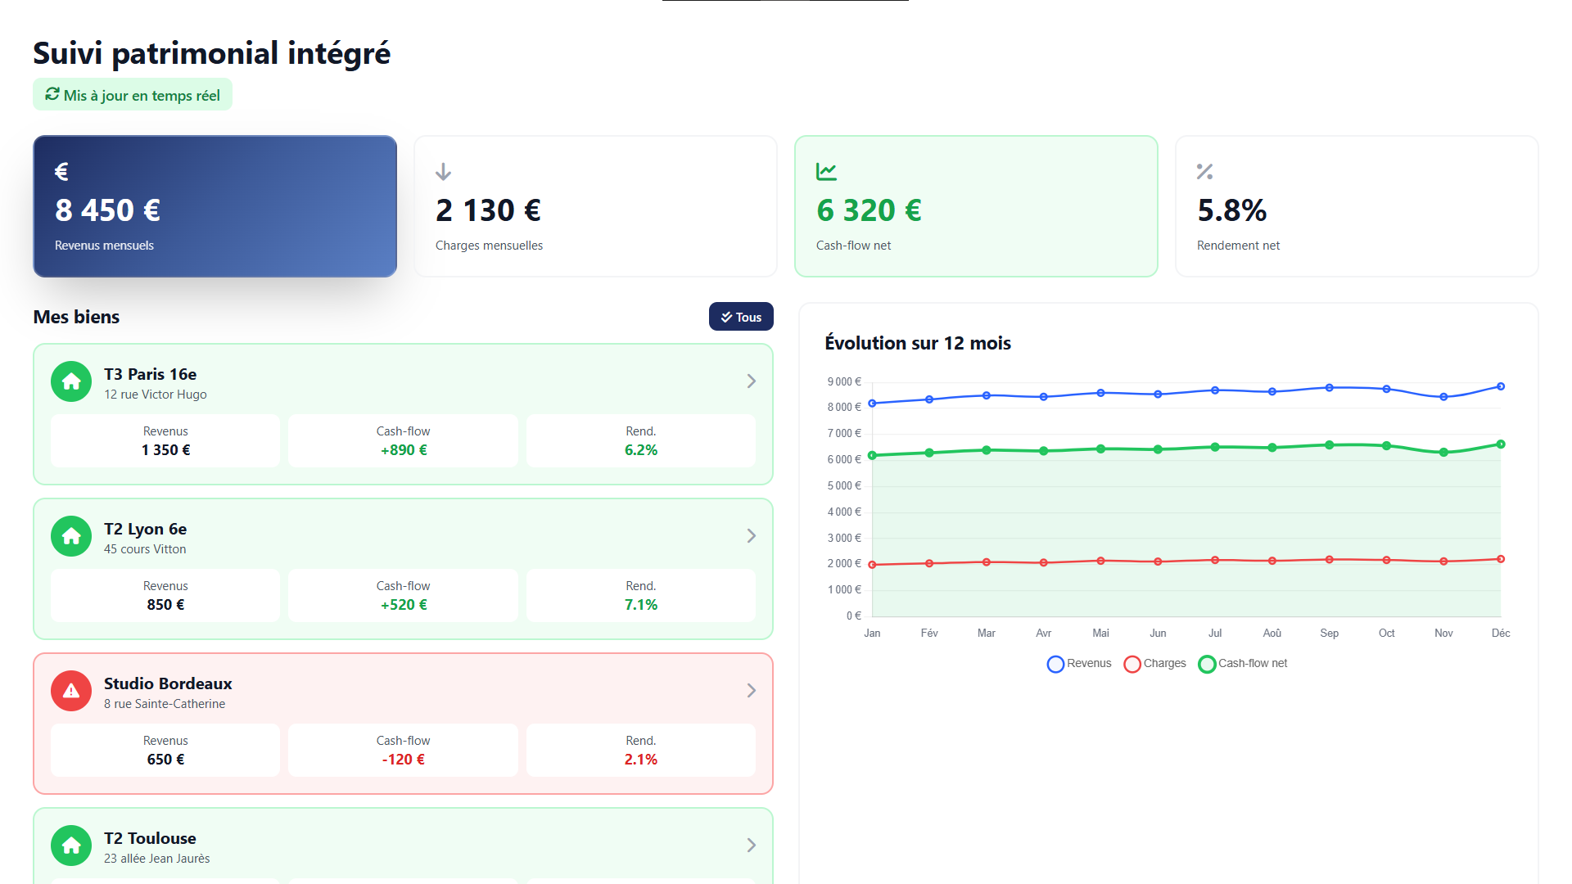Expand the T3 Paris 16e property chevron
The width and height of the screenshot is (1572, 884).
pyautogui.click(x=751, y=381)
